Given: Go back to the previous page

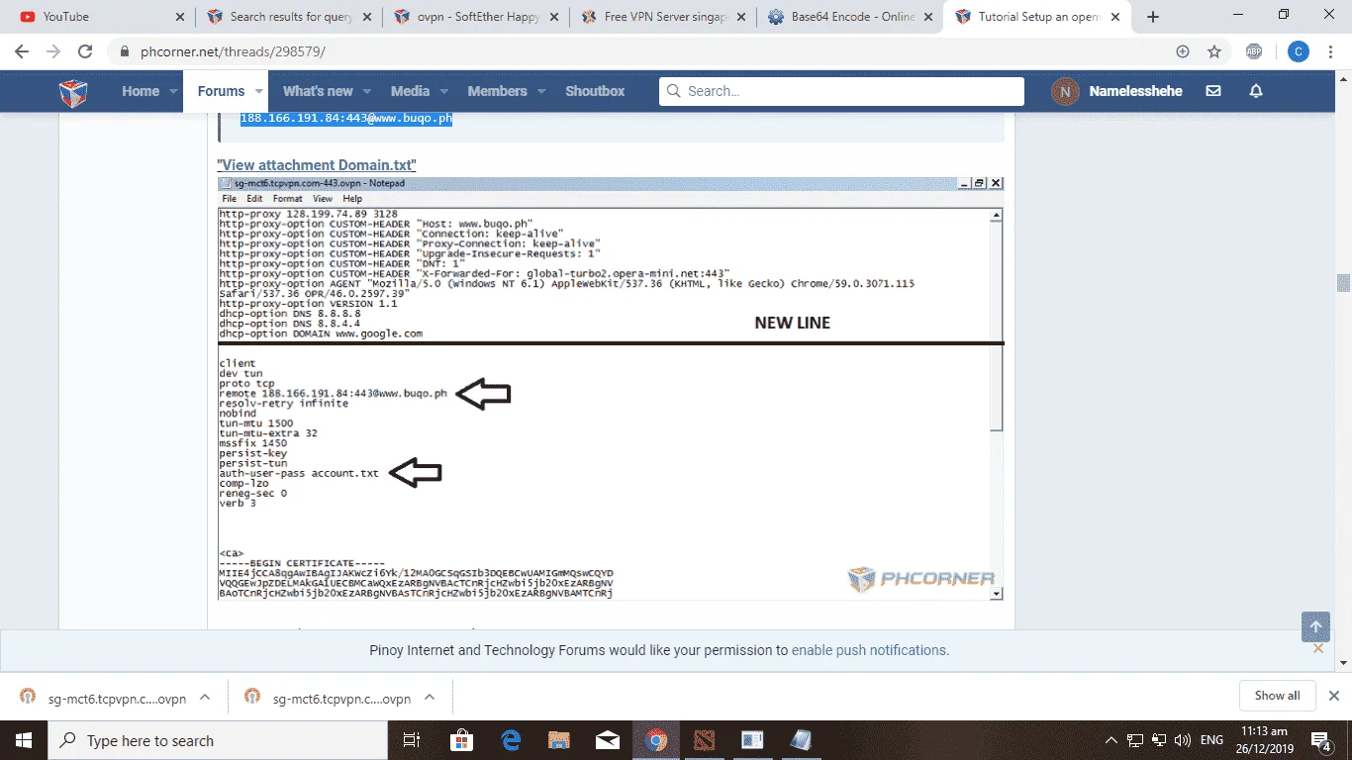Looking at the screenshot, I should tap(22, 52).
